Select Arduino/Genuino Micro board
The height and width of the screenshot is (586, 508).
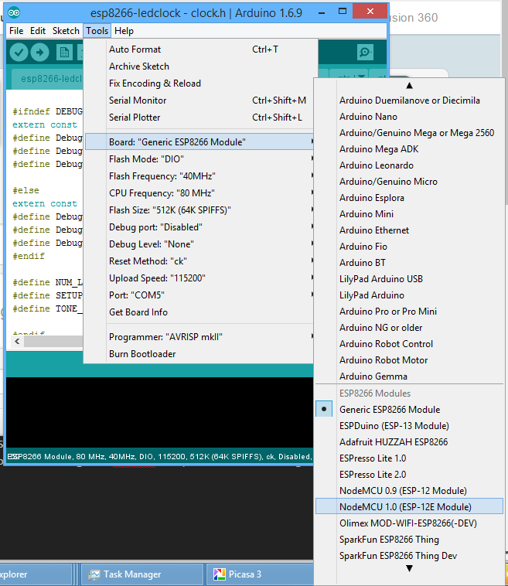click(409, 182)
